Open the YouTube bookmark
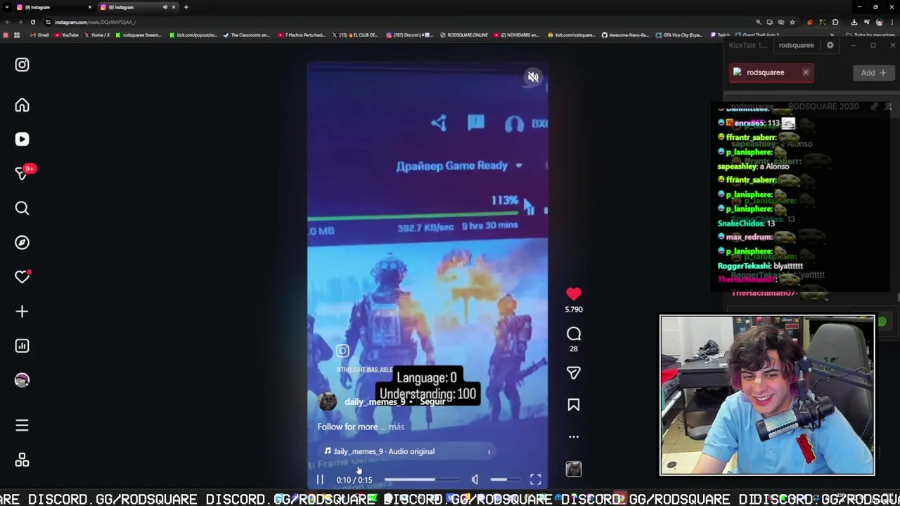The height and width of the screenshot is (506, 900). 67,34
